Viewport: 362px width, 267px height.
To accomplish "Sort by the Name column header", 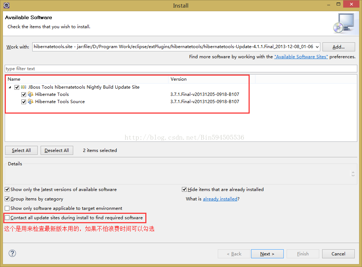I will click(87, 79).
